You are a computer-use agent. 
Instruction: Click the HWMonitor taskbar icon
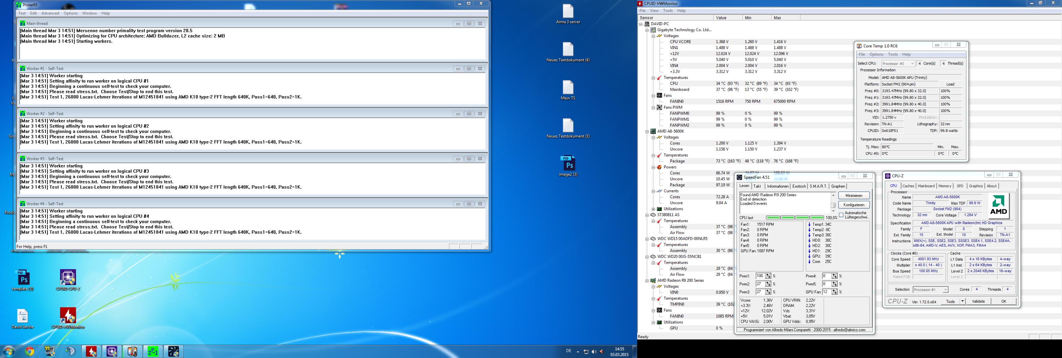point(91,351)
